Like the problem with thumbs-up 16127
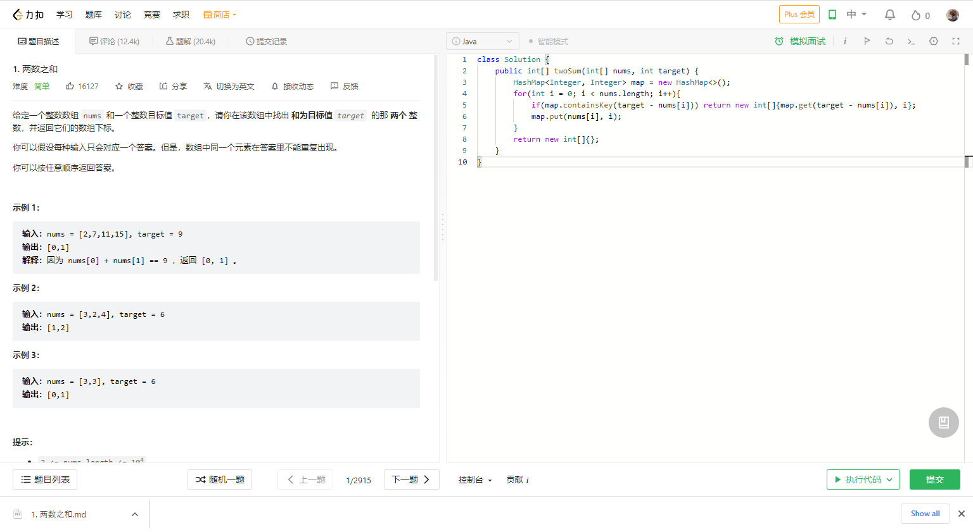 (82, 86)
